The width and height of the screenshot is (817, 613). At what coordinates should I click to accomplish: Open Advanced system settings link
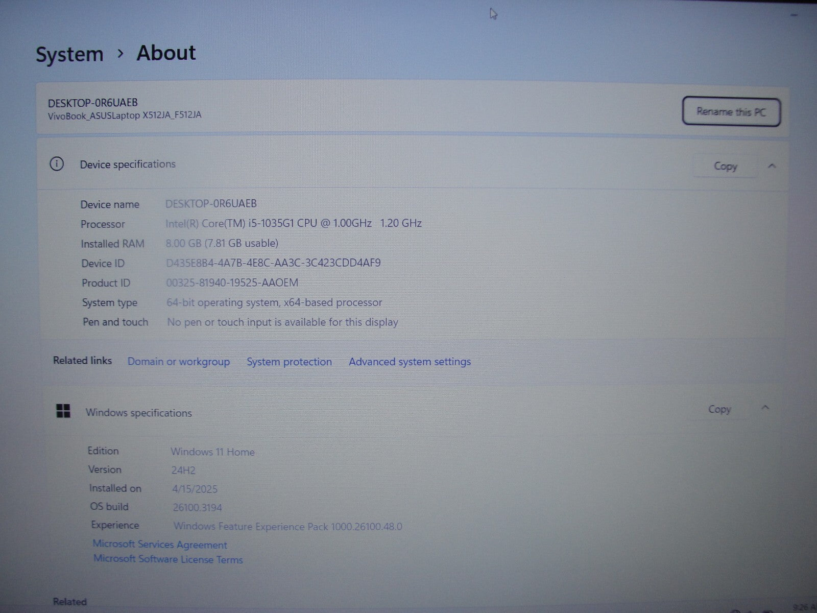tap(410, 362)
